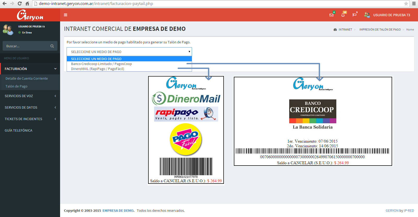Click Home breadcrumb

[410, 30]
